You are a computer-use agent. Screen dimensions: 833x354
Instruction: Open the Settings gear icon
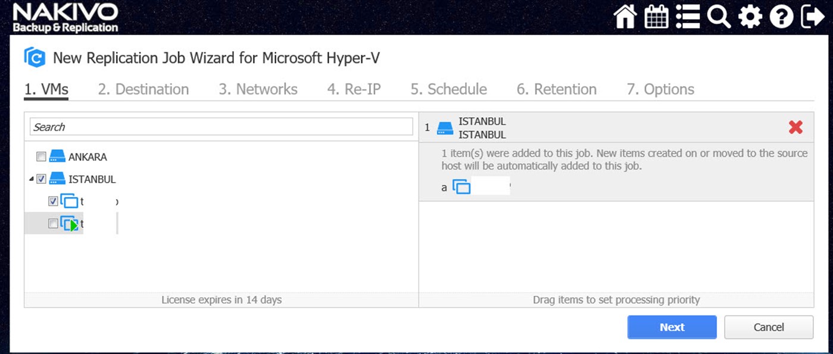click(x=750, y=17)
